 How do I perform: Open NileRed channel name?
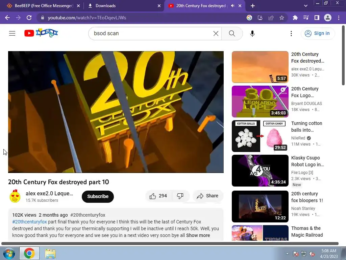point(298,138)
